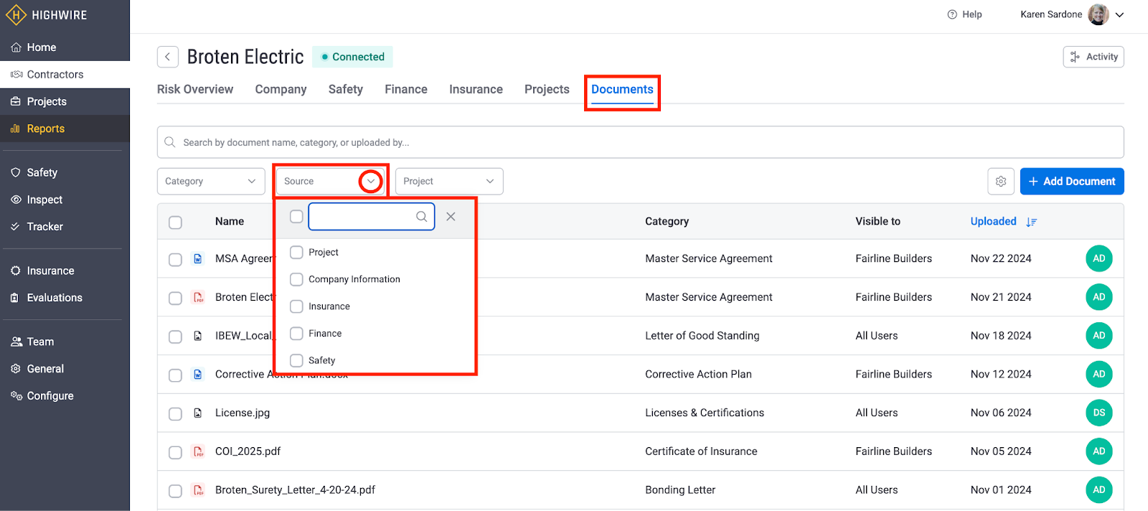Click the sort icon beside Uploaded
1148x511 pixels.
[1031, 222]
